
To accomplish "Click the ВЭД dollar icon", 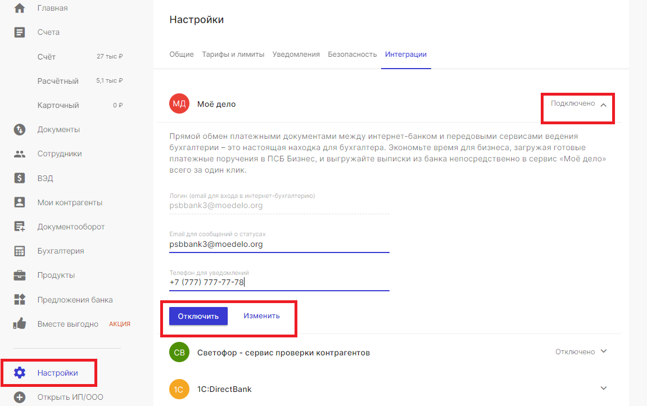I will [20, 178].
